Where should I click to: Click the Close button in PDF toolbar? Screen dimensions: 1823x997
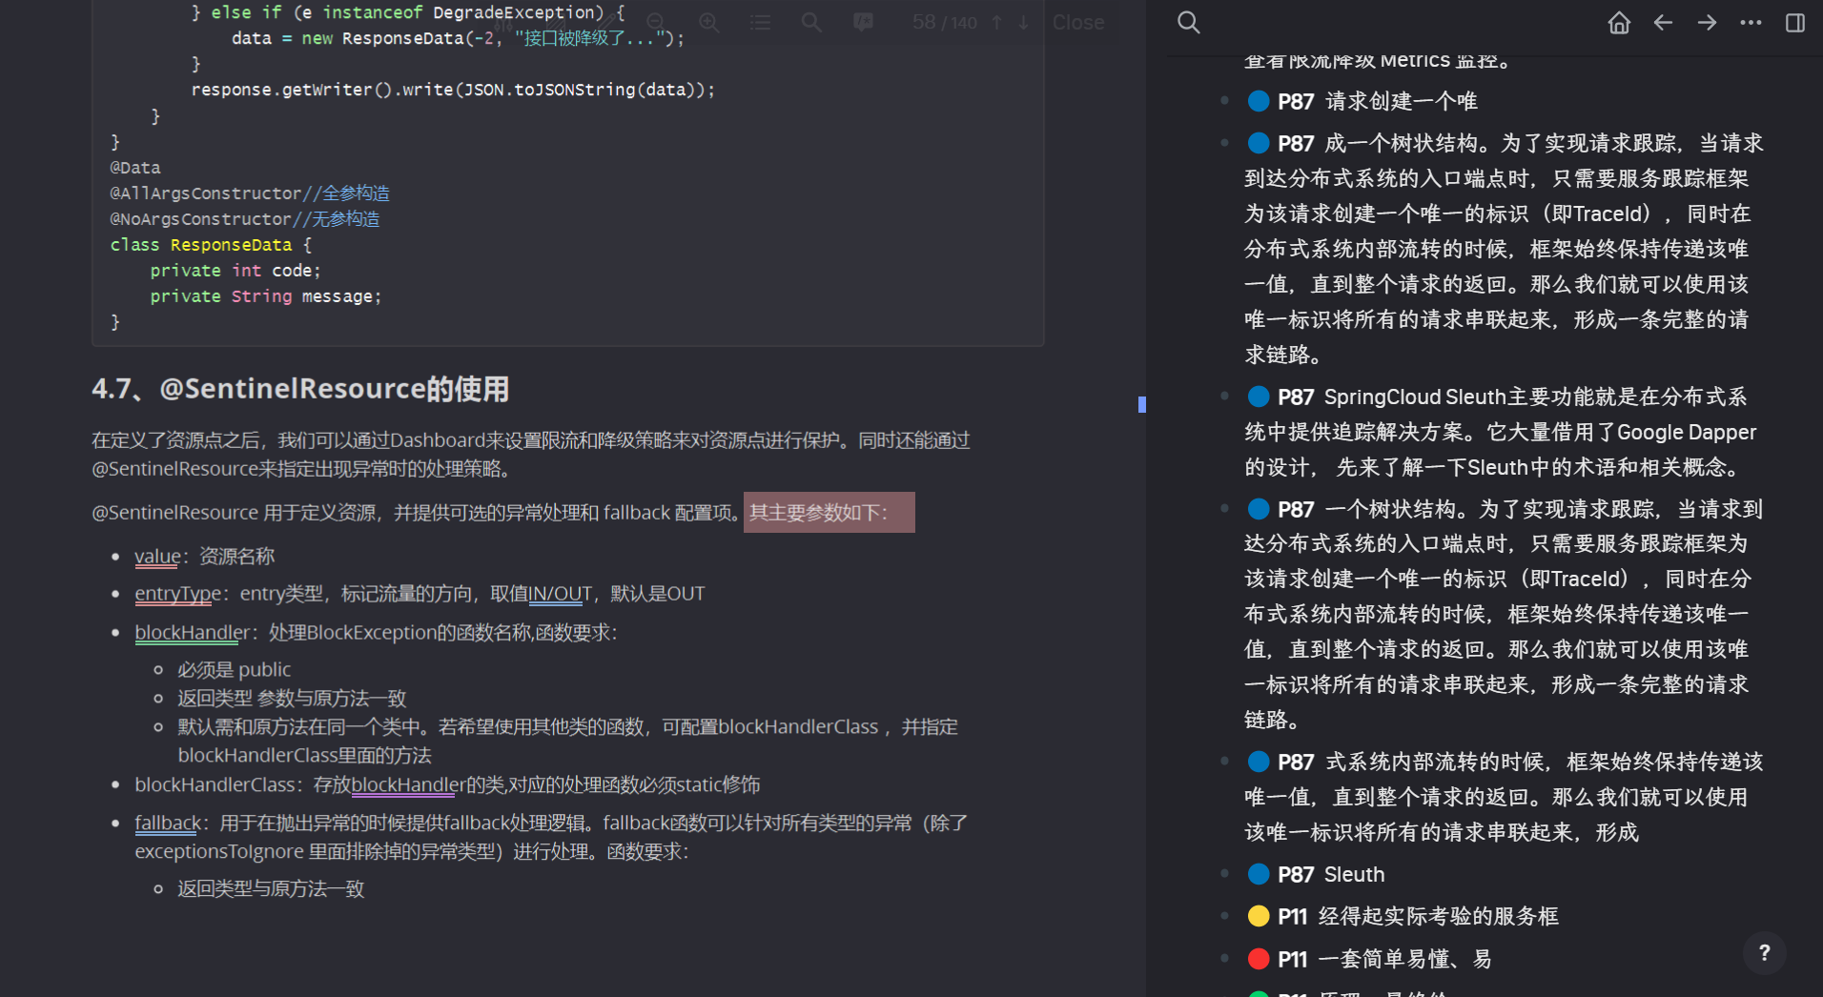1078,22
